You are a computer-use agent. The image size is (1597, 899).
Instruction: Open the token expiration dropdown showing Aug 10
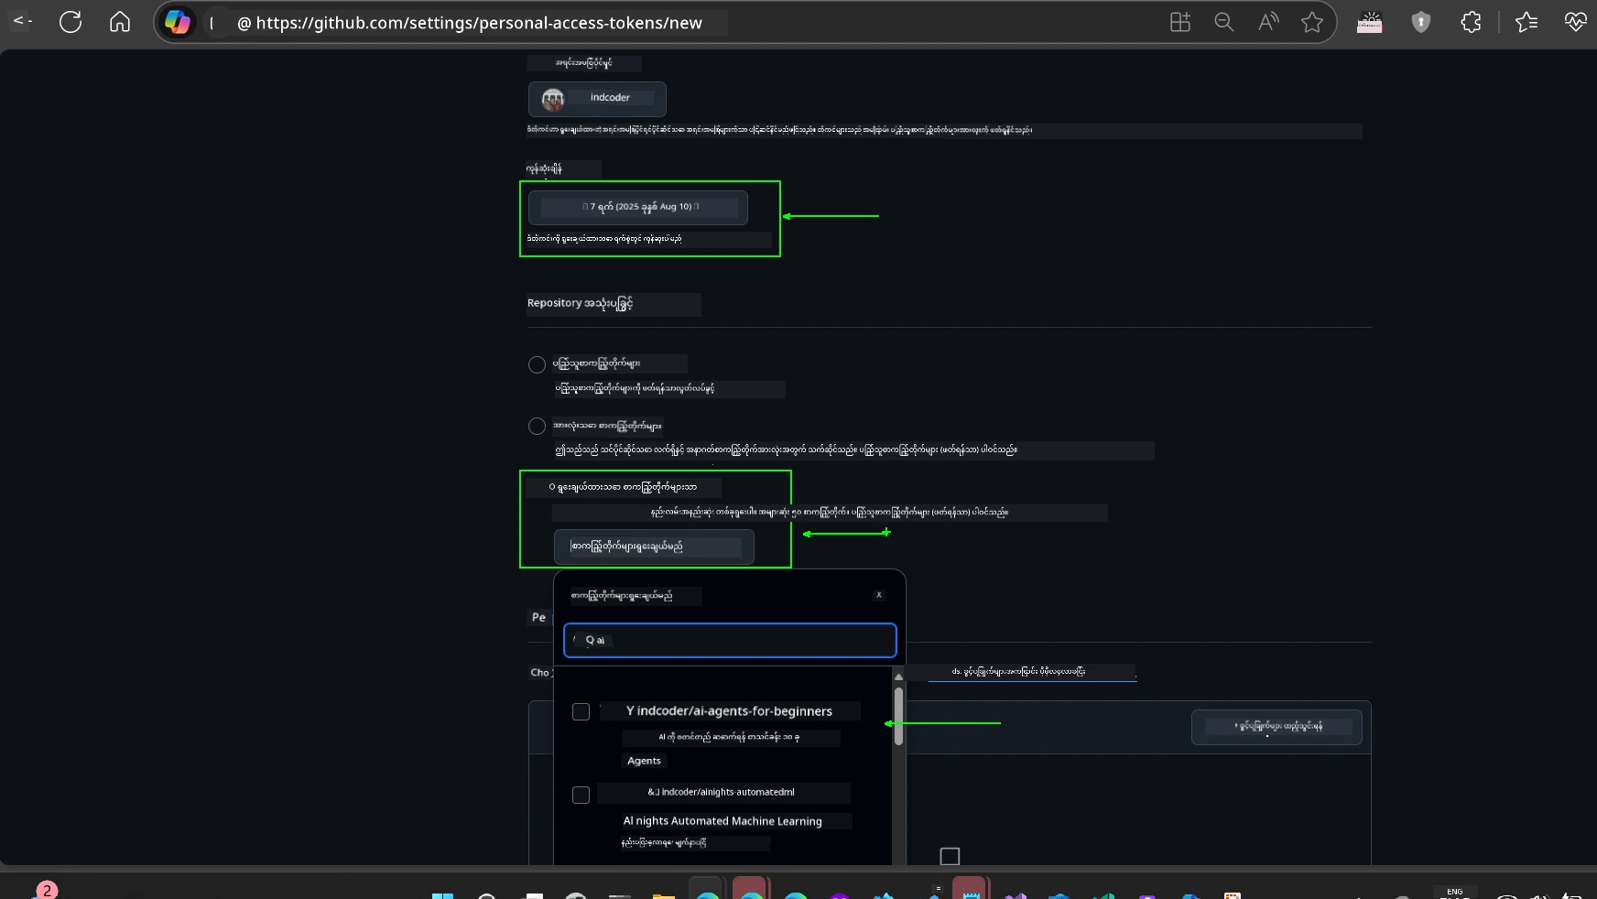pos(637,208)
